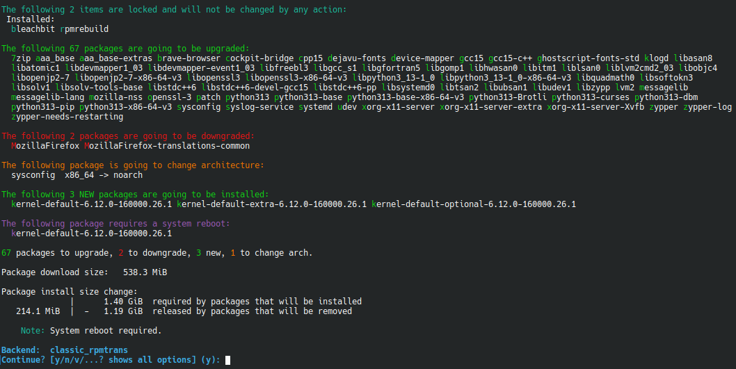Click the Continue prompt input cursor
The width and height of the screenshot is (736, 369).
pos(227,360)
